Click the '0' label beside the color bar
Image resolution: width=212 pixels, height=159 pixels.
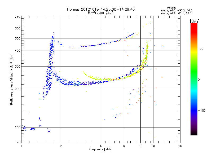[x=199, y=80]
